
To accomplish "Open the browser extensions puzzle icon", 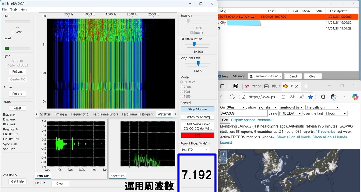I will [323, 97].
